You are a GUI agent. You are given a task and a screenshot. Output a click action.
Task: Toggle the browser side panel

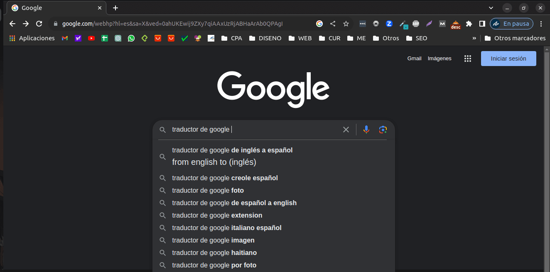[482, 24]
